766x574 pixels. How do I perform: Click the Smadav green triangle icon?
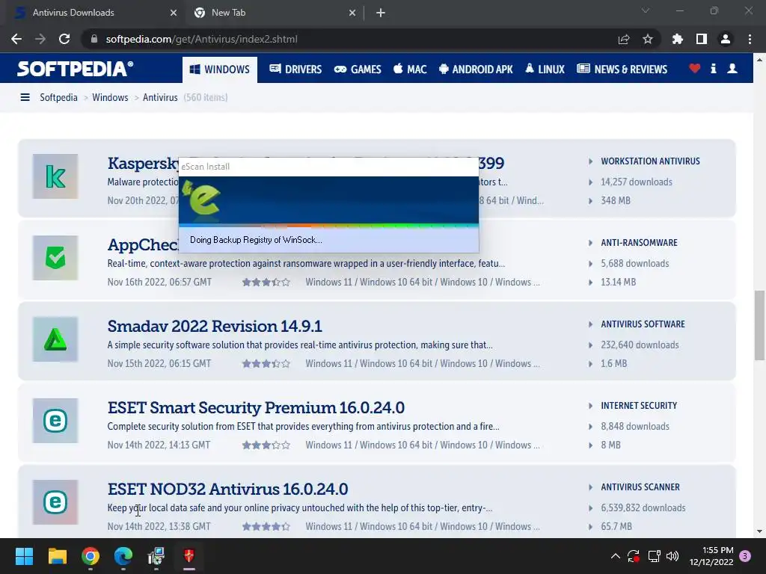55,339
